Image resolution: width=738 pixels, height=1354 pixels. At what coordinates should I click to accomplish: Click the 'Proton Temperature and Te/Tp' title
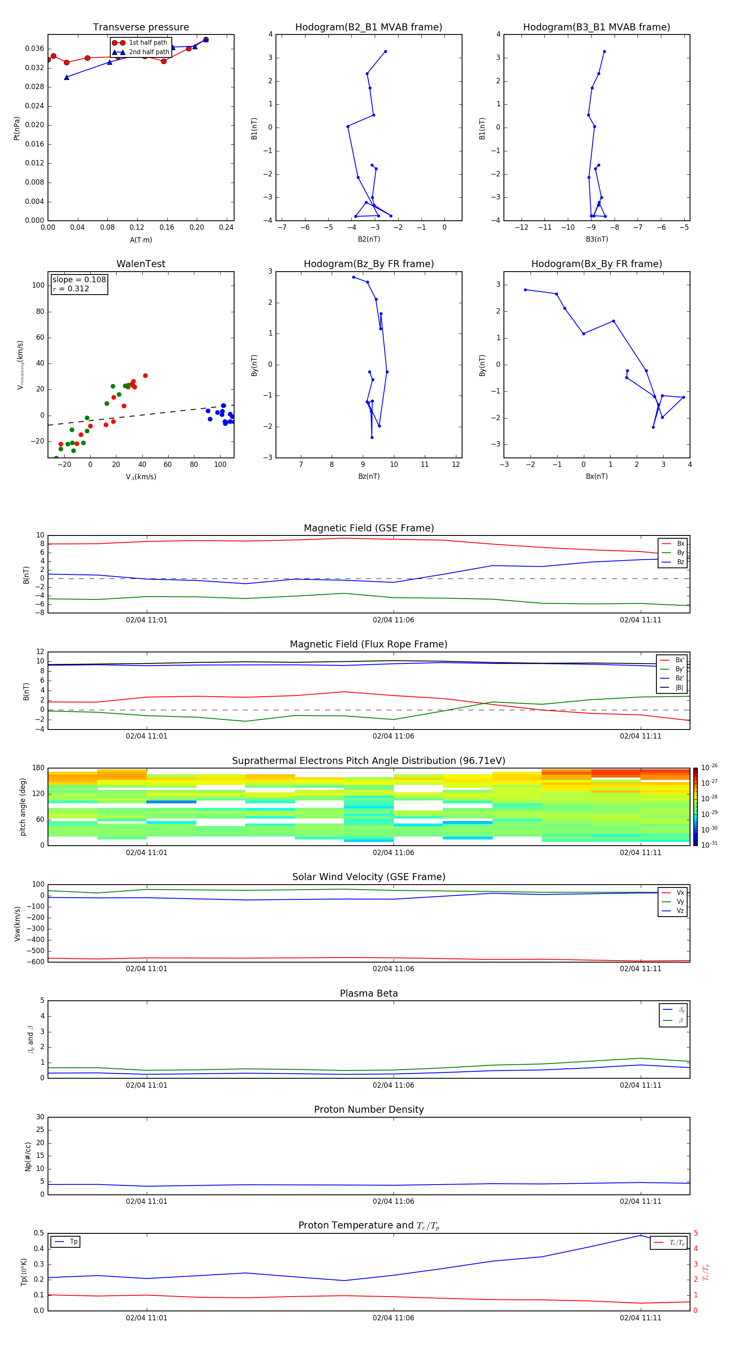tap(369, 1226)
